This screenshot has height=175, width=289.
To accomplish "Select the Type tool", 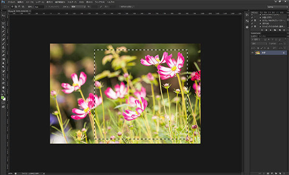I will click(3, 75).
